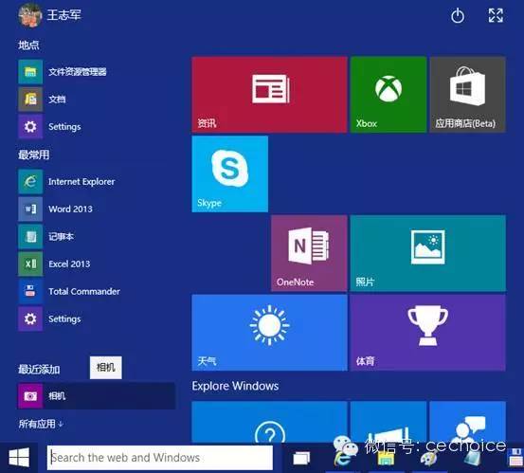
Task: Click the 最常用 section heading
Action: 34,155
